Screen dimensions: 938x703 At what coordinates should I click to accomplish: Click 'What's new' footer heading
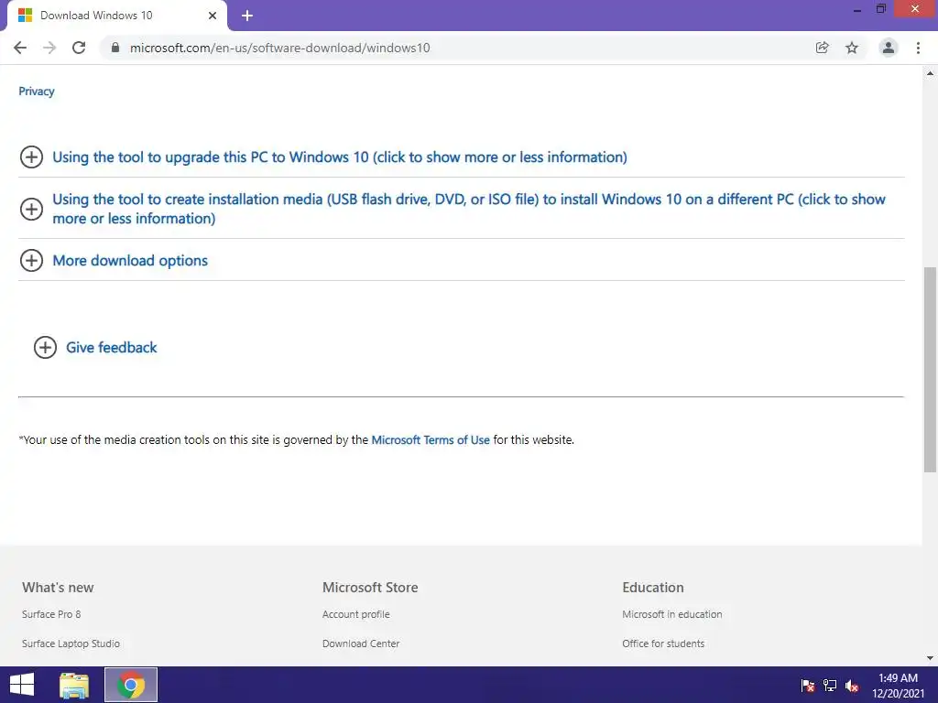point(58,587)
